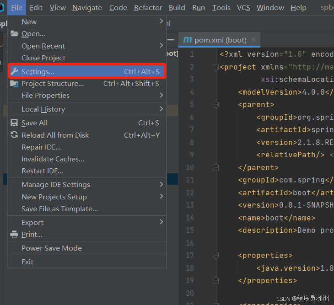
Task: Click Exit in the File menu
Action: pos(27,262)
